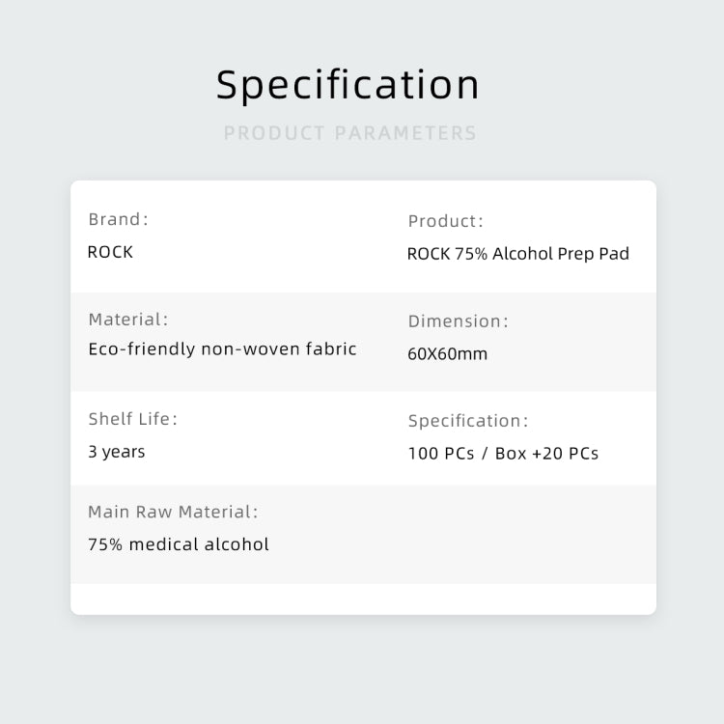Select the Product label
The image size is (724, 724).
446,221
